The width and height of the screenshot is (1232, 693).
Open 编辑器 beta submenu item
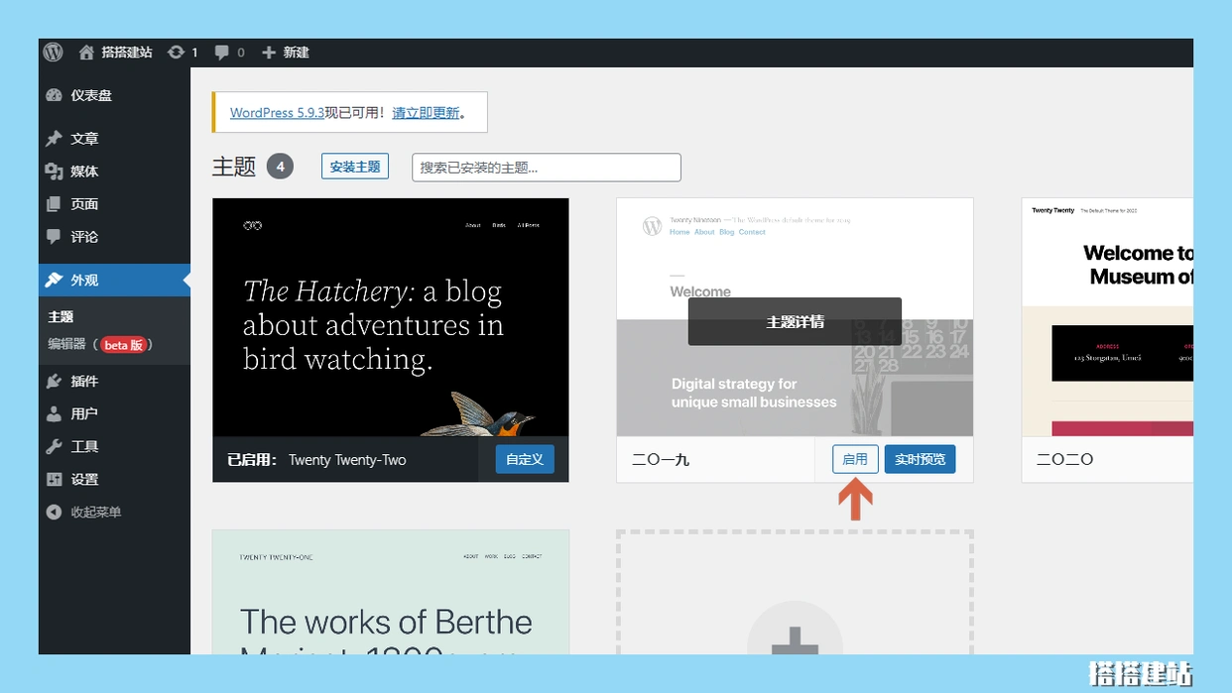[x=99, y=345]
